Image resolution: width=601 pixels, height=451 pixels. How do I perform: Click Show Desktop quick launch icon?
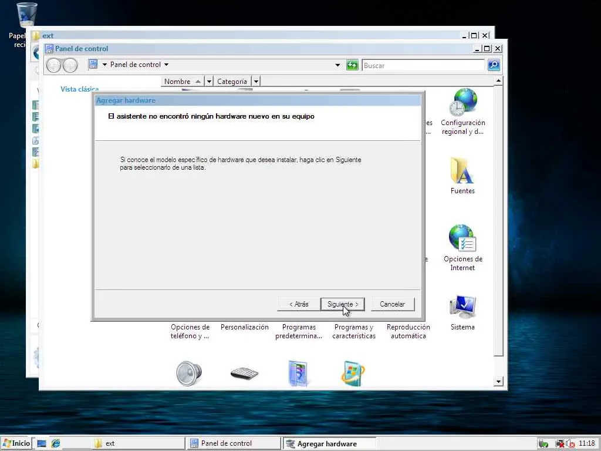tap(42, 443)
